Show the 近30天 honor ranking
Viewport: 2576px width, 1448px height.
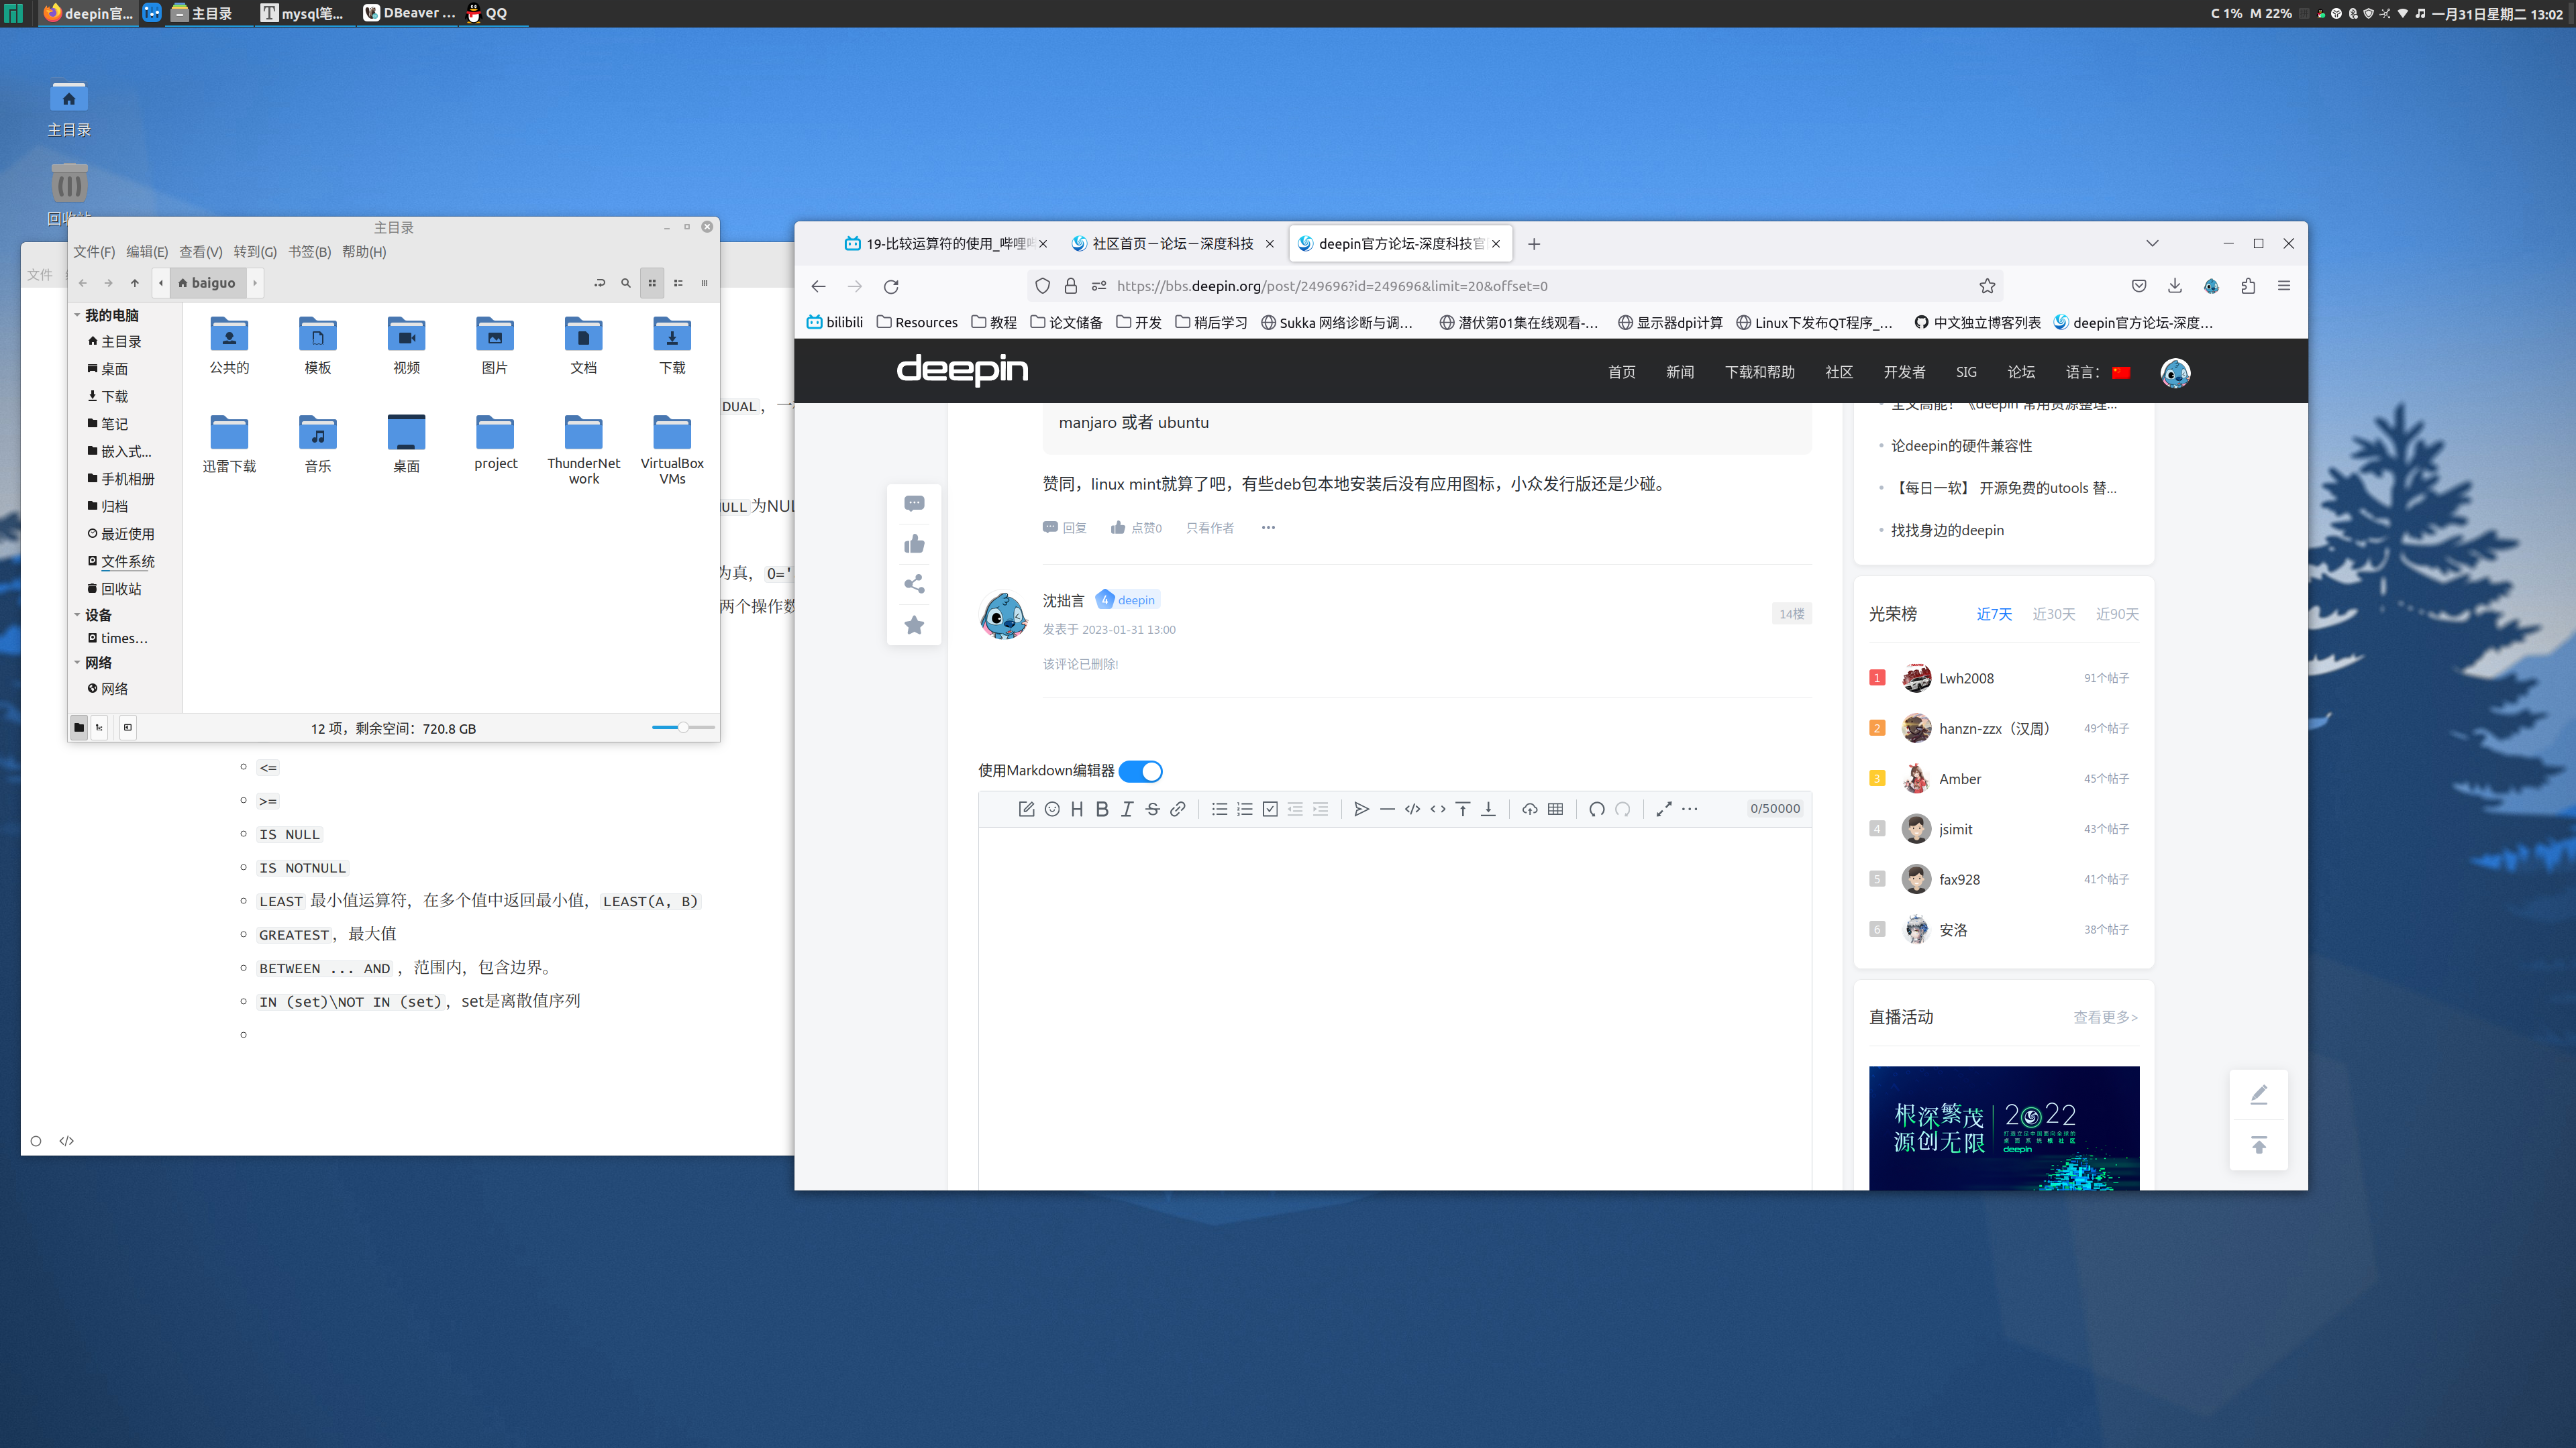pos(2053,614)
